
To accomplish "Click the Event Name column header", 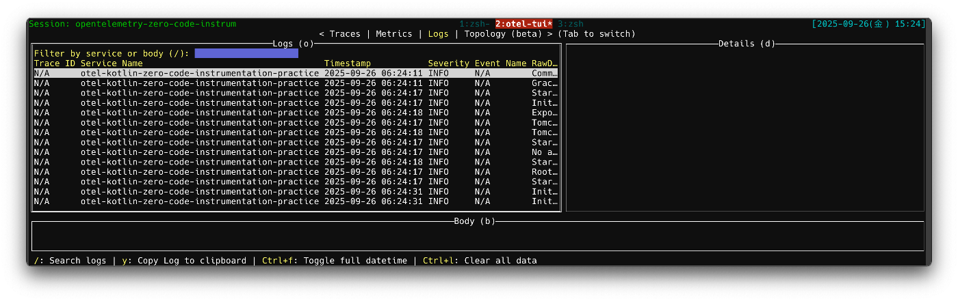I will [501, 63].
